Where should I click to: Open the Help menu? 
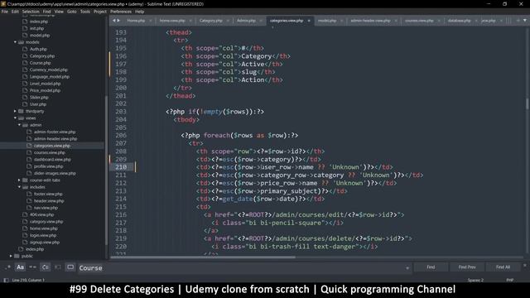pyautogui.click(x=140, y=12)
